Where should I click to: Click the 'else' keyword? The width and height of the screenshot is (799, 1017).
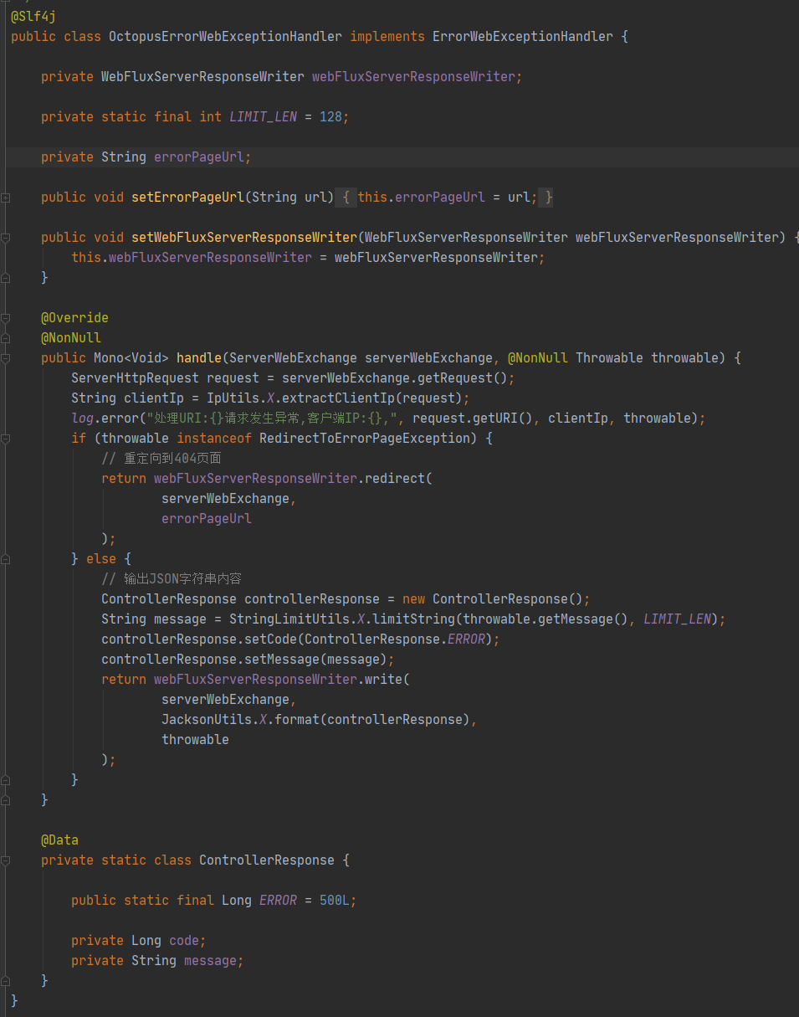pos(101,559)
